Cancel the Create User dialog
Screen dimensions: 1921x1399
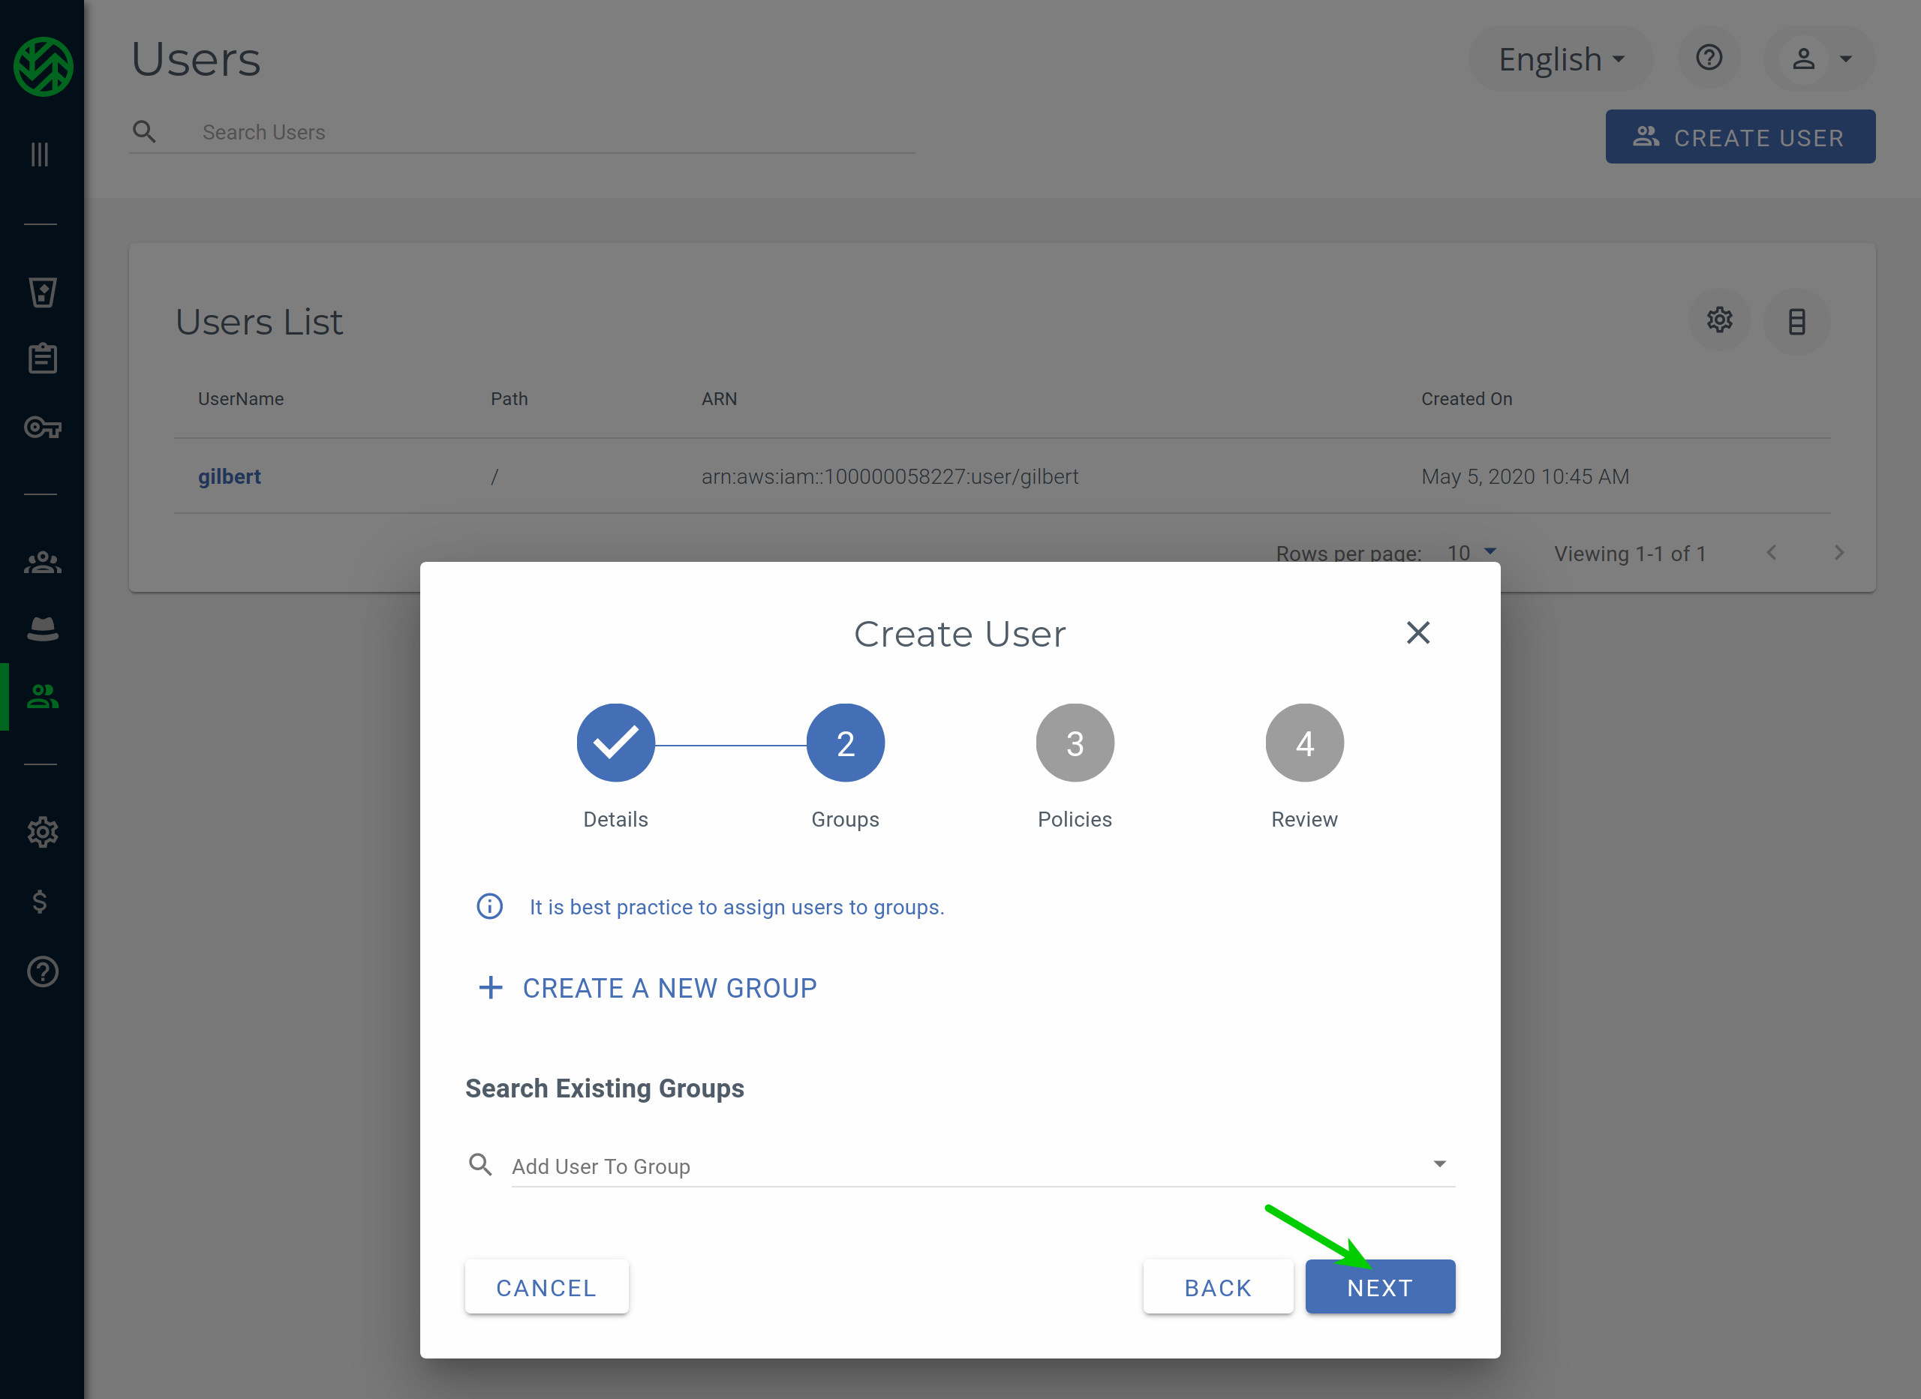546,1286
